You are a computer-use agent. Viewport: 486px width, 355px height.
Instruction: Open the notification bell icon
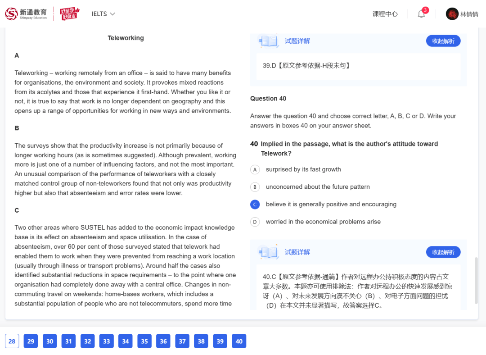coord(421,14)
